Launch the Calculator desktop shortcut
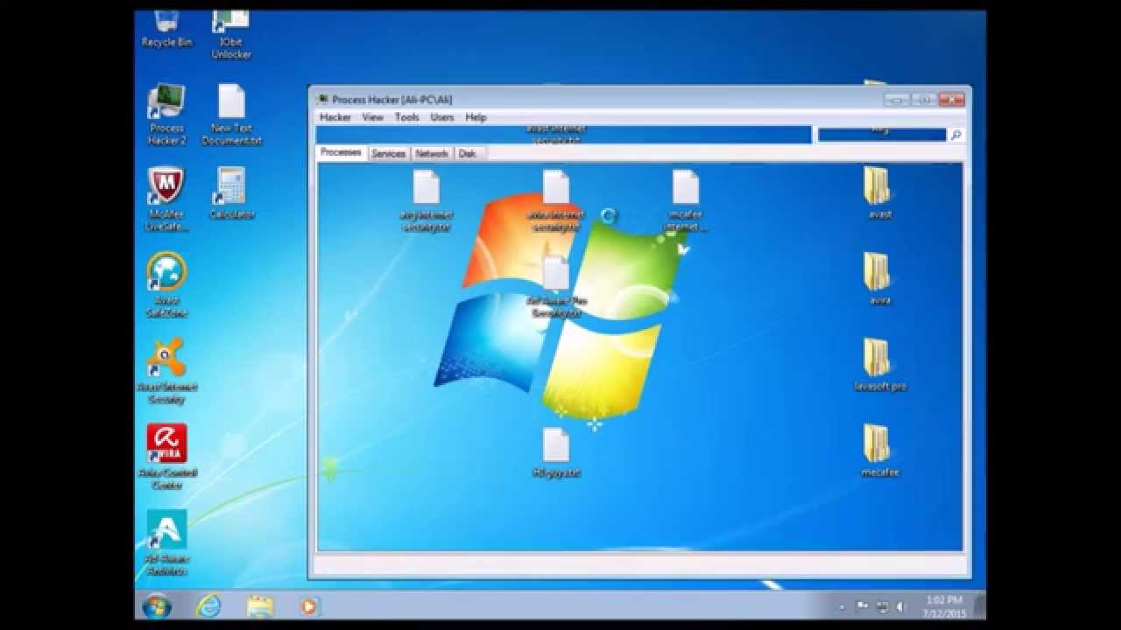 [x=231, y=194]
